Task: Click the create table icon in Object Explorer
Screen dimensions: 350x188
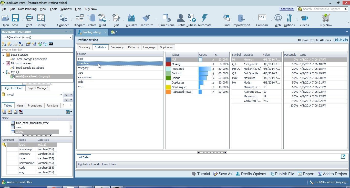Action: [4, 112]
